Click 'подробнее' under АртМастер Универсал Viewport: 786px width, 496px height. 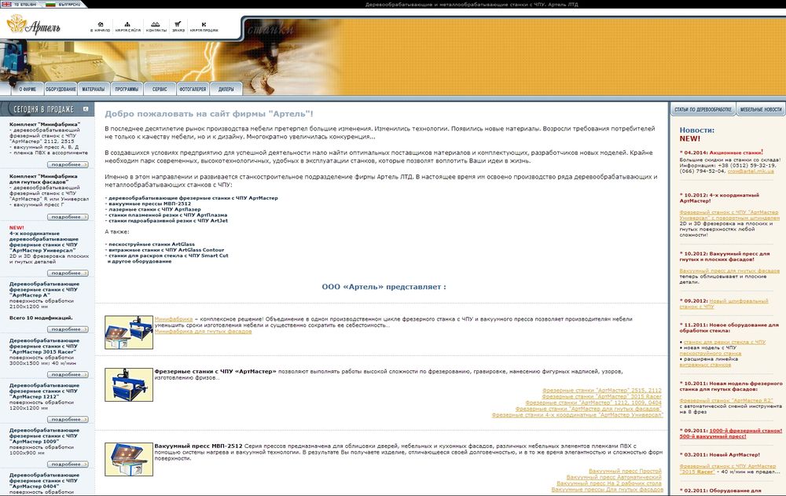point(68,274)
